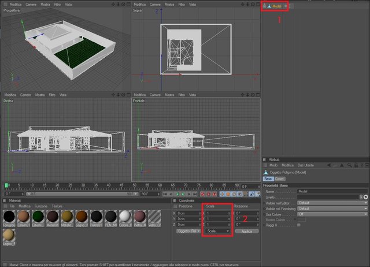Select the Model object in object manager

[x=276, y=6]
